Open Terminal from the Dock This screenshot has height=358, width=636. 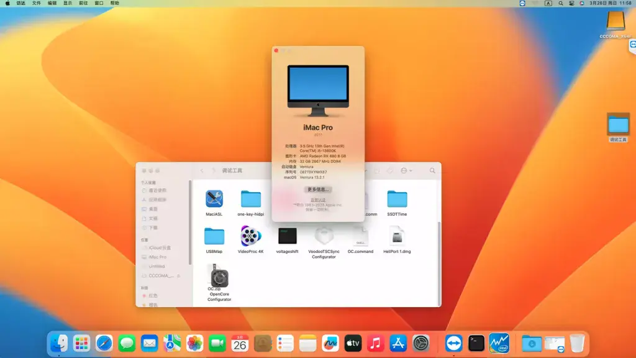pos(476,343)
